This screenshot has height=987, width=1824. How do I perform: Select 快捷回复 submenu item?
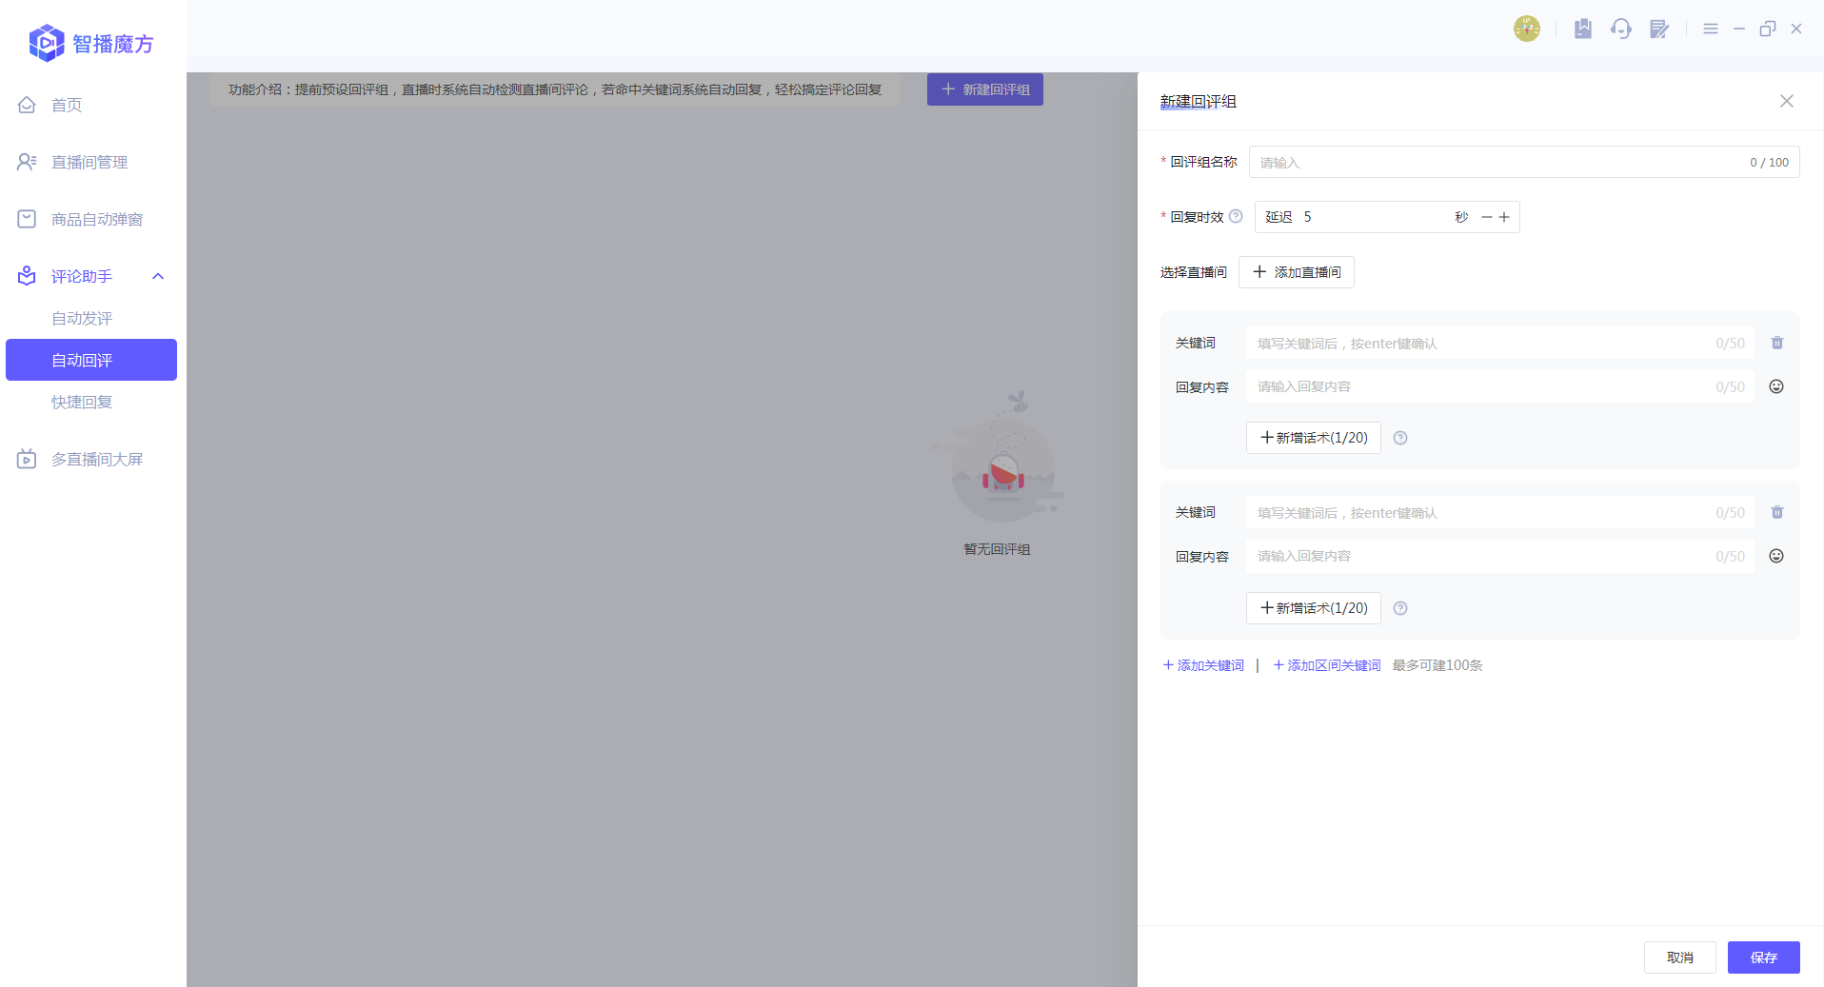[82, 402]
